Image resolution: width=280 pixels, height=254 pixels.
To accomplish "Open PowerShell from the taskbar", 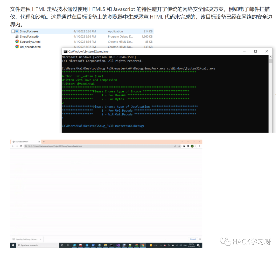I will point(93,245).
